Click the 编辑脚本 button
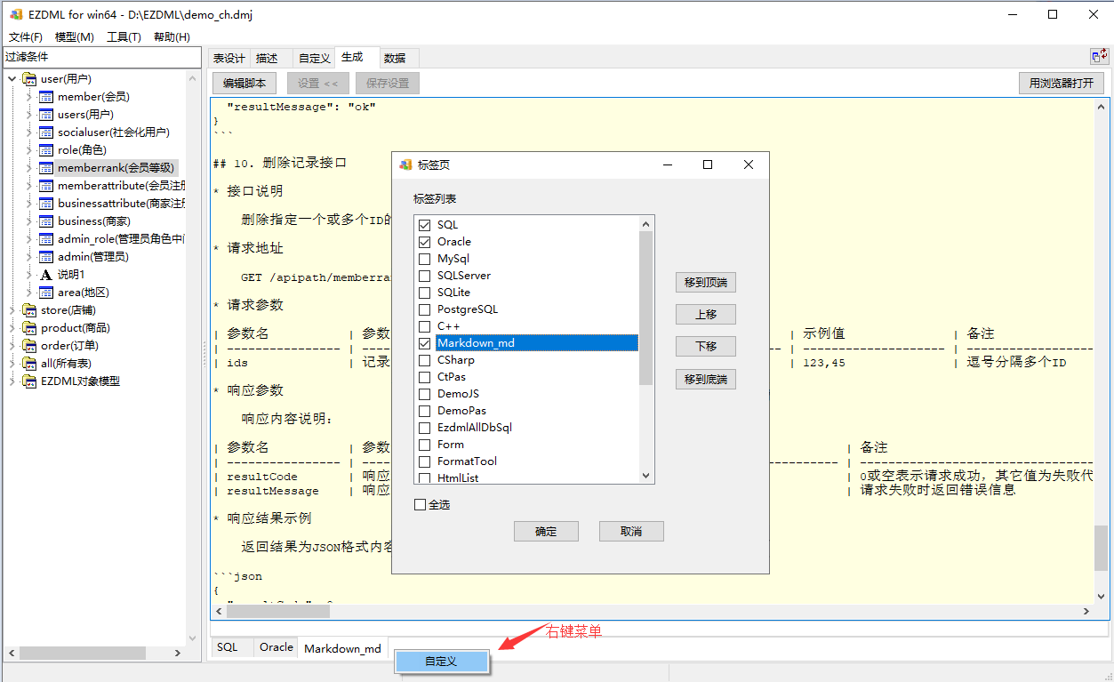Image resolution: width=1114 pixels, height=682 pixels. [x=244, y=83]
